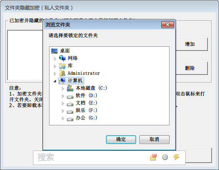
Task: Click the 确定 button
Action: click(x=121, y=139)
